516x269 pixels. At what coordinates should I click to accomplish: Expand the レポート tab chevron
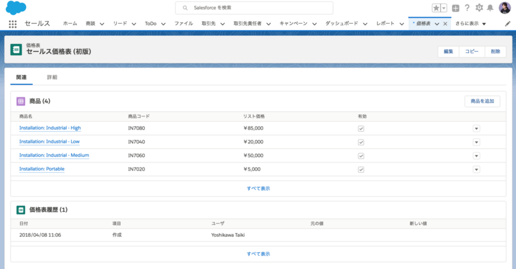tap(402, 24)
